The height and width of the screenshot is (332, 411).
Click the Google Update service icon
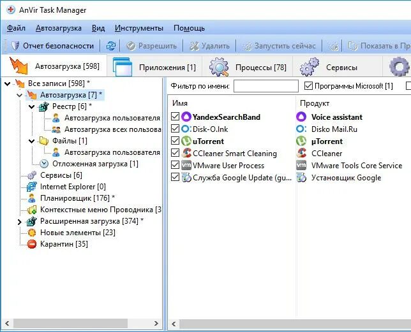pos(186,178)
